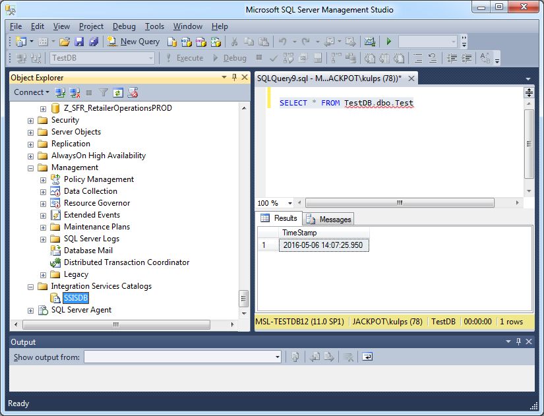Toggle Include Actual Execution Plan

(336, 58)
